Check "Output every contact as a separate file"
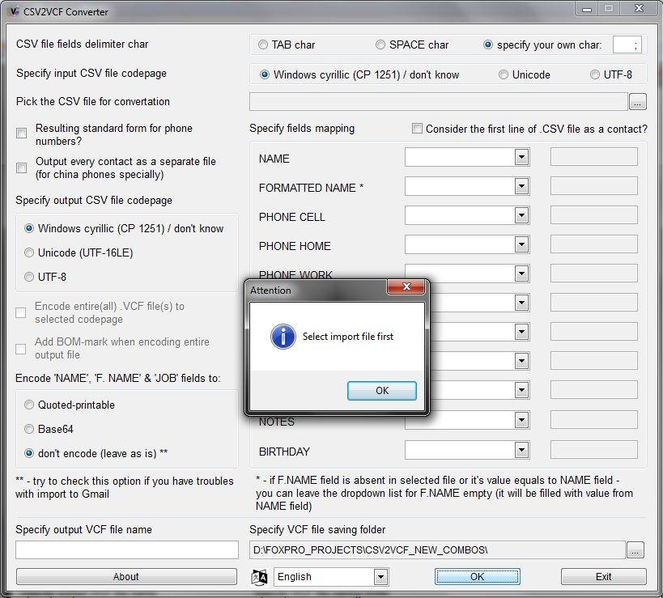 click(x=19, y=168)
